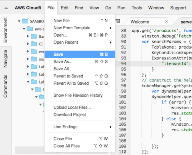
Task: Switch to Environment side panel
Action: click(5, 30)
